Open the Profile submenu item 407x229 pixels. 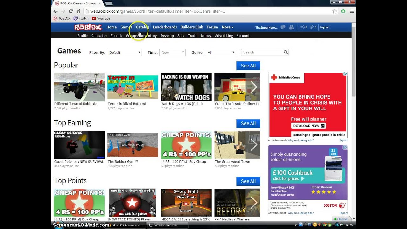(x=82, y=36)
